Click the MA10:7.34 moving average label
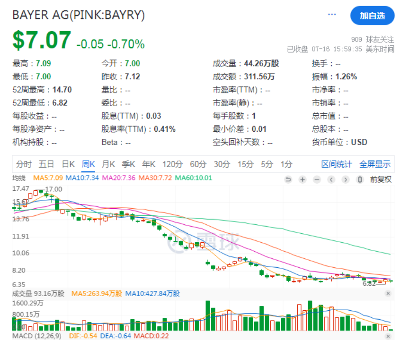409x340 pixels. (82, 178)
